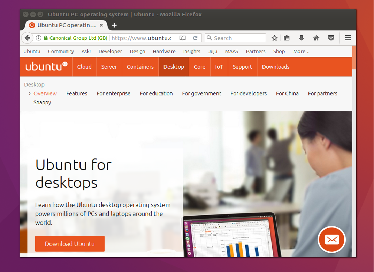Open the Firefox hamburger menu
Screen dimensions: 374x272
(x=348, y=38)
